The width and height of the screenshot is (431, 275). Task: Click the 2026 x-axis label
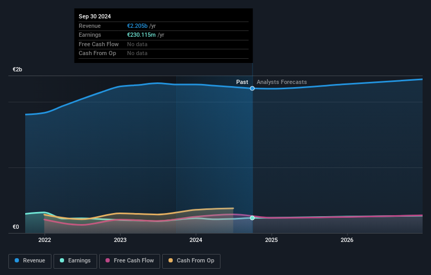pos(347,240)
